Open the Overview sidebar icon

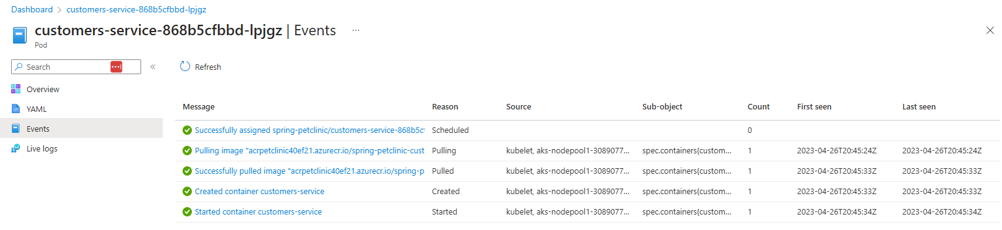click(16, 89)
